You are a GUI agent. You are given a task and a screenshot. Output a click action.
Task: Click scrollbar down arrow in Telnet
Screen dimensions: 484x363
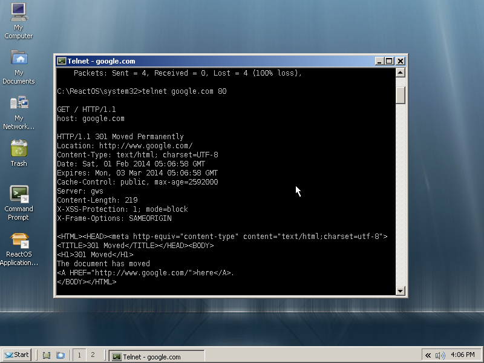pos(400,291)
